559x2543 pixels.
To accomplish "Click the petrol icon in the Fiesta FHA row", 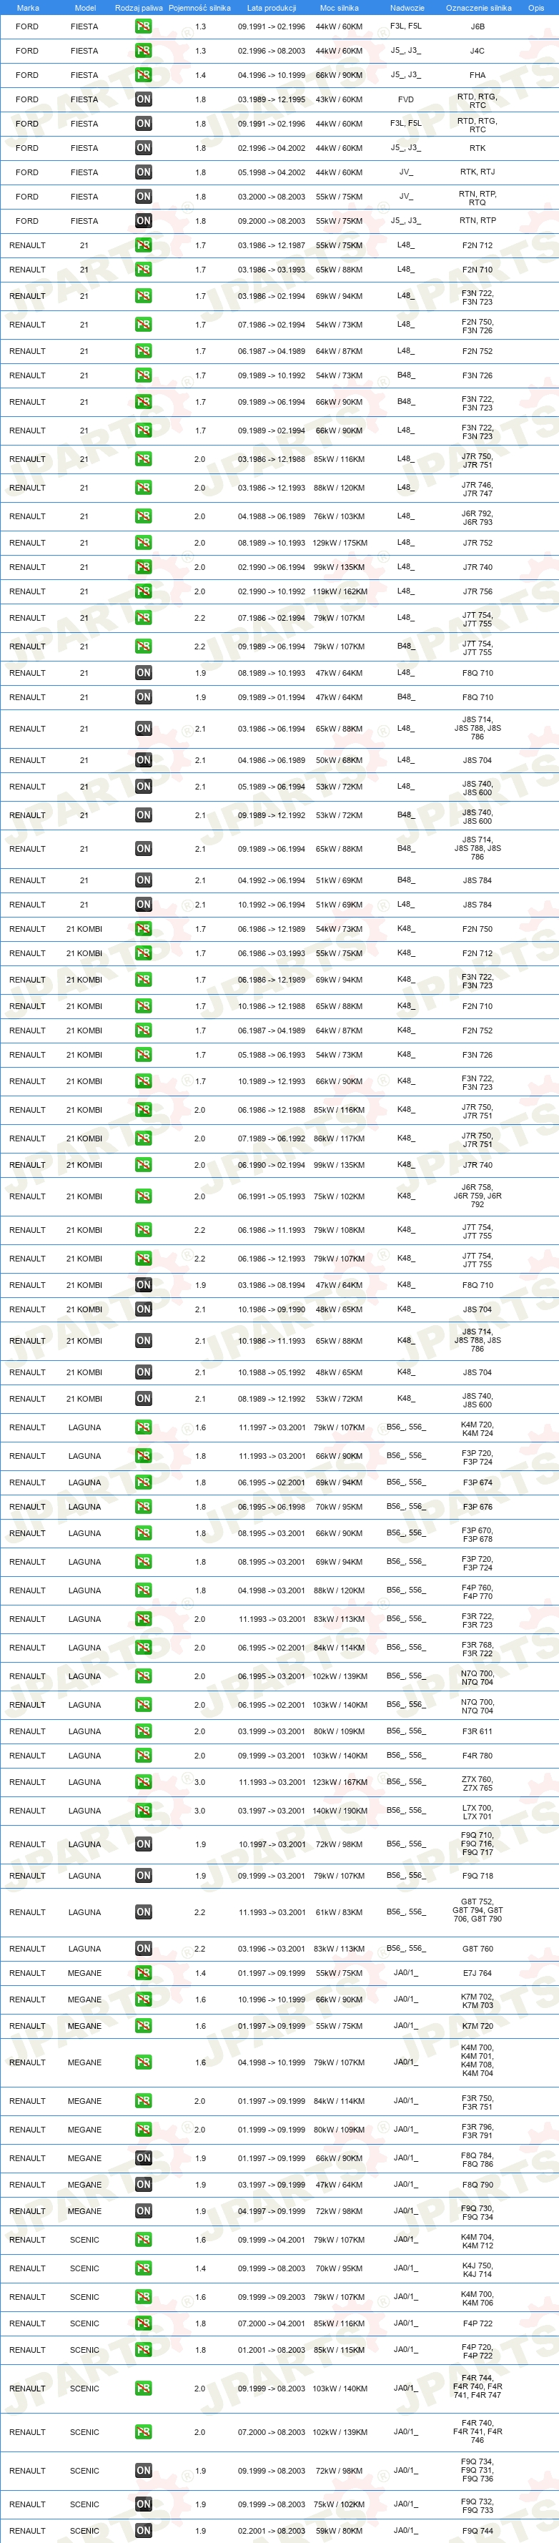I will click(x=143, y=75).
